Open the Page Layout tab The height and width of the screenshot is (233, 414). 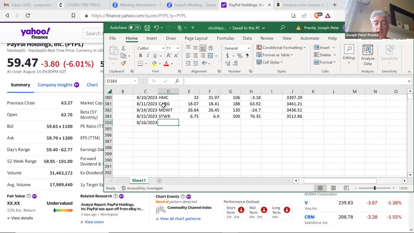196,38
